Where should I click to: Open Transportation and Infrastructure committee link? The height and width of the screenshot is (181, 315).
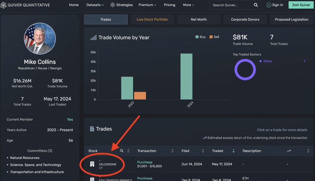(x=37, y=172)
